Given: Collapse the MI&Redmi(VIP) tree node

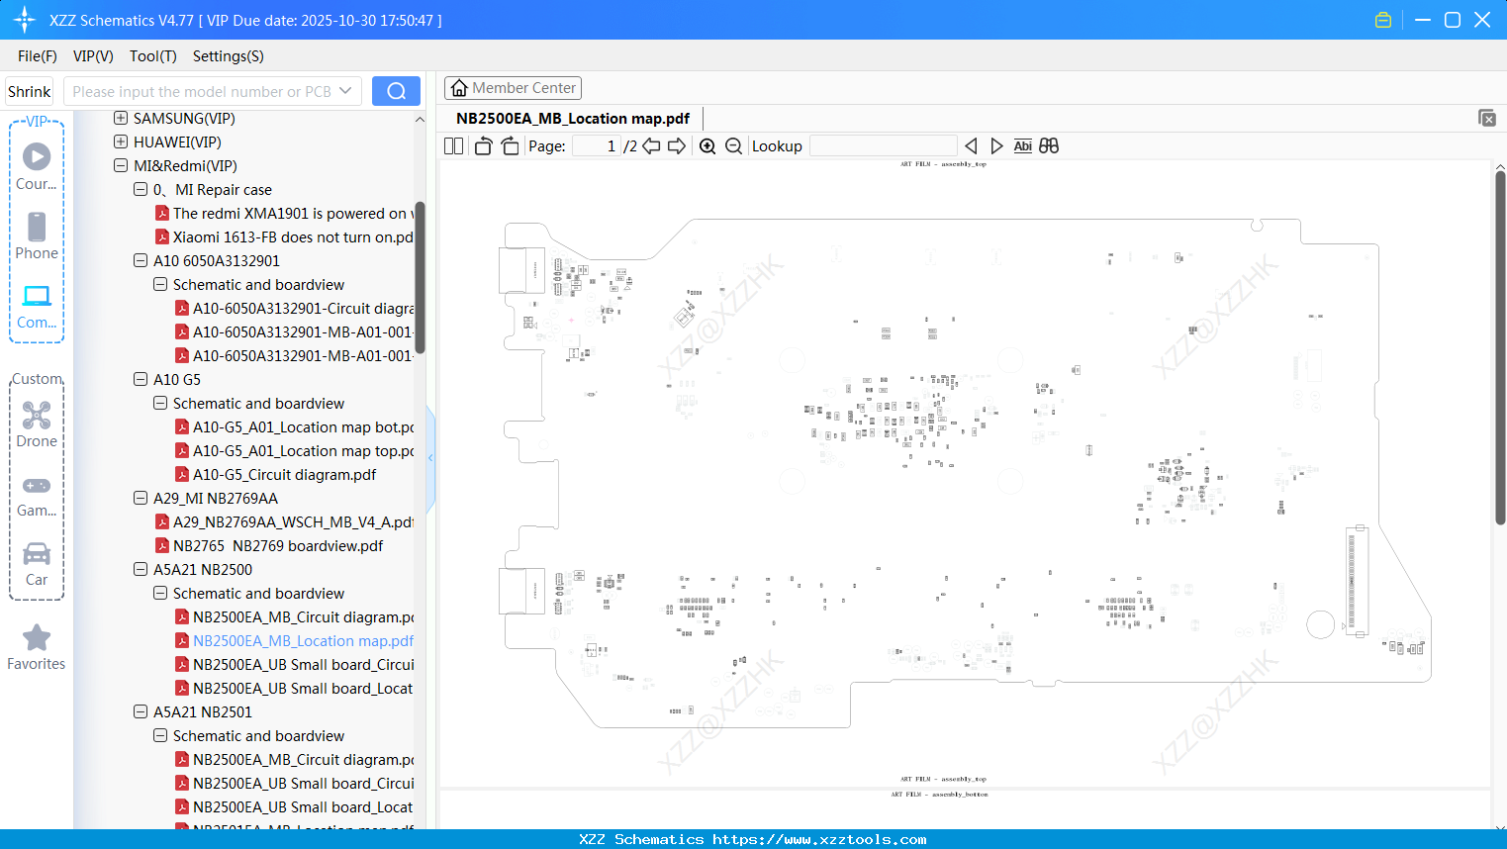Looking at the screenshot, I should [x=121, y=166].
